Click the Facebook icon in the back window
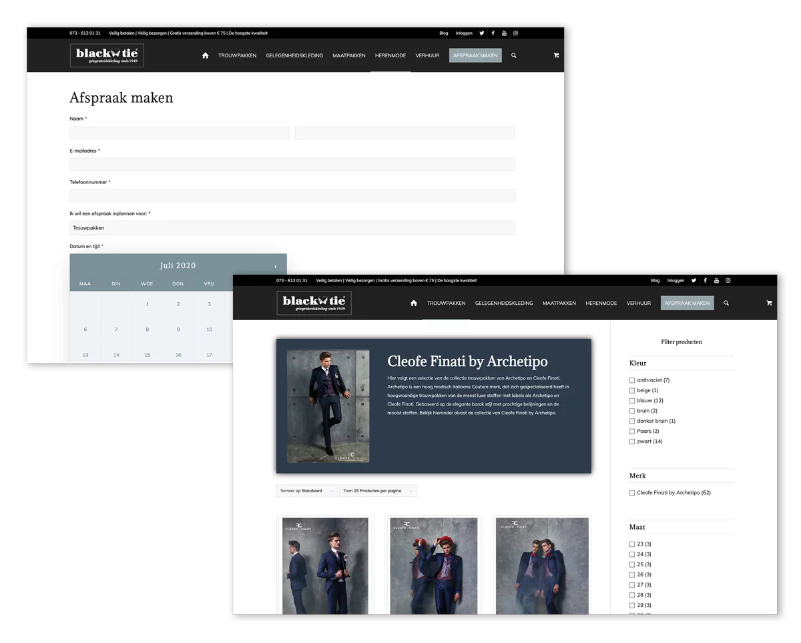The height and width of the screenshot is (643, 801). click(493, 33)
